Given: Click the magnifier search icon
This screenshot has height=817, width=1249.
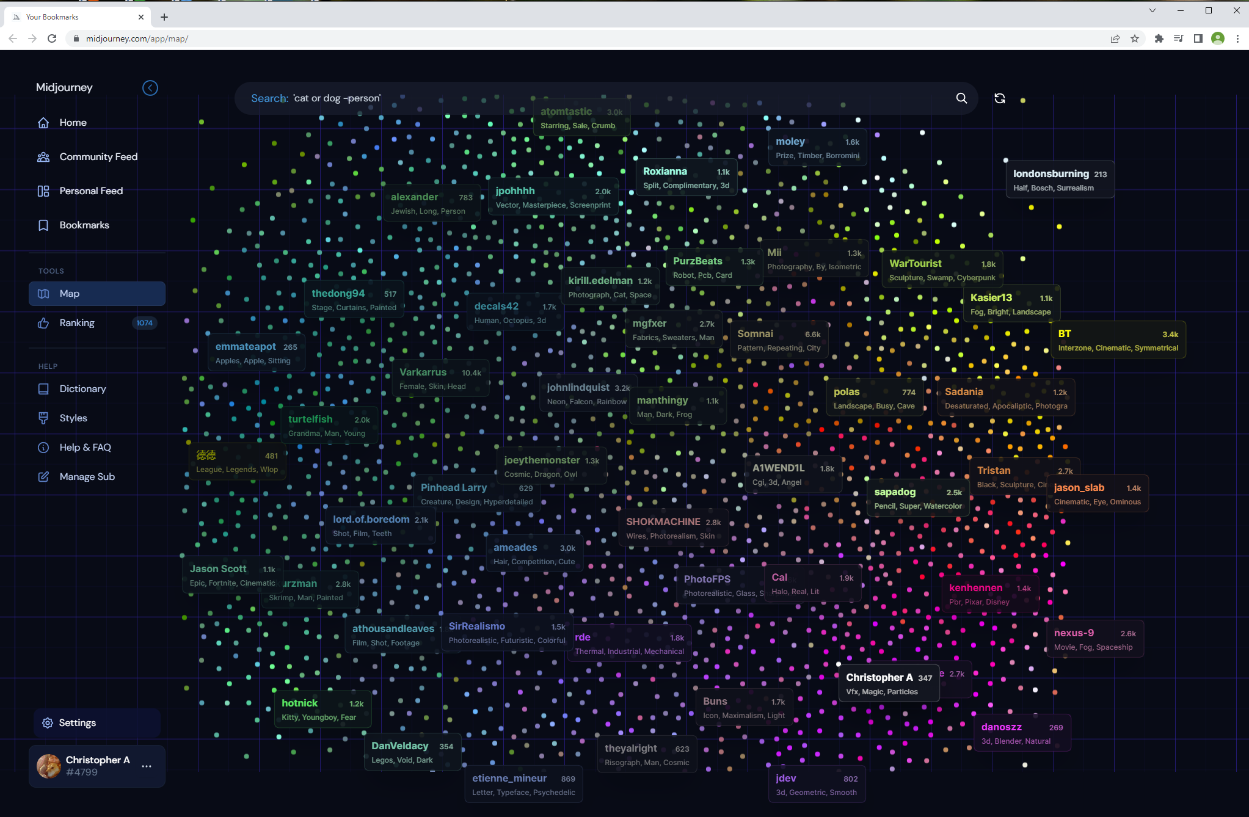Looking at the screenshot, I should point(961,98).
